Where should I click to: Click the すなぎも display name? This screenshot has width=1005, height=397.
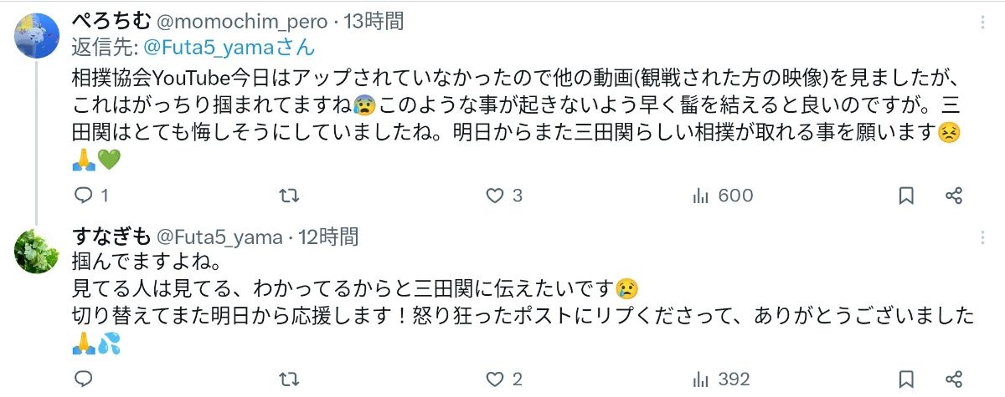tap(108, 237)
